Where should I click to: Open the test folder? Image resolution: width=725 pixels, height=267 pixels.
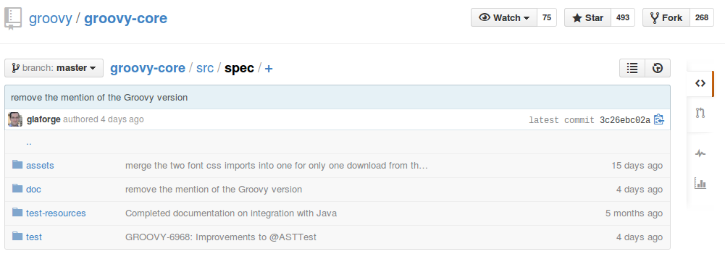coord(34,237)
